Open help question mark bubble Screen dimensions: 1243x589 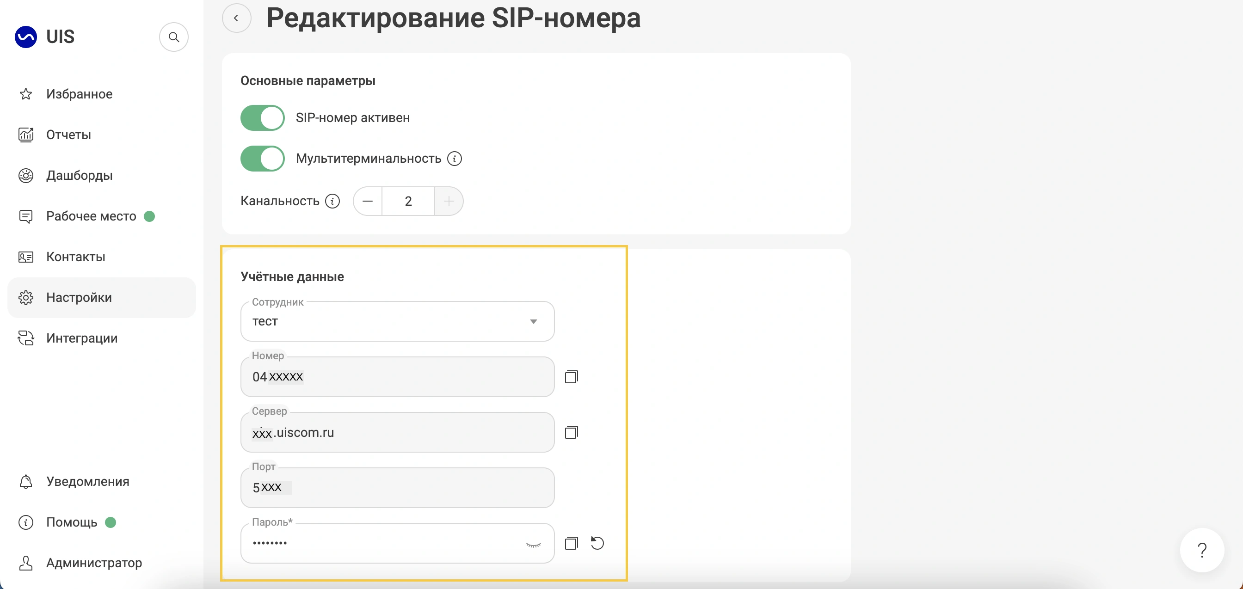[x=1201, y=550]
